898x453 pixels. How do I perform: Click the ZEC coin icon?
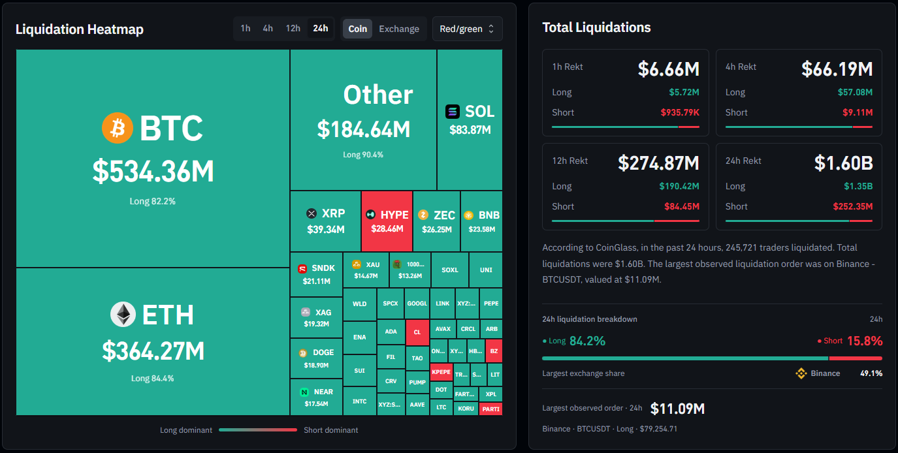pos(423,215)
